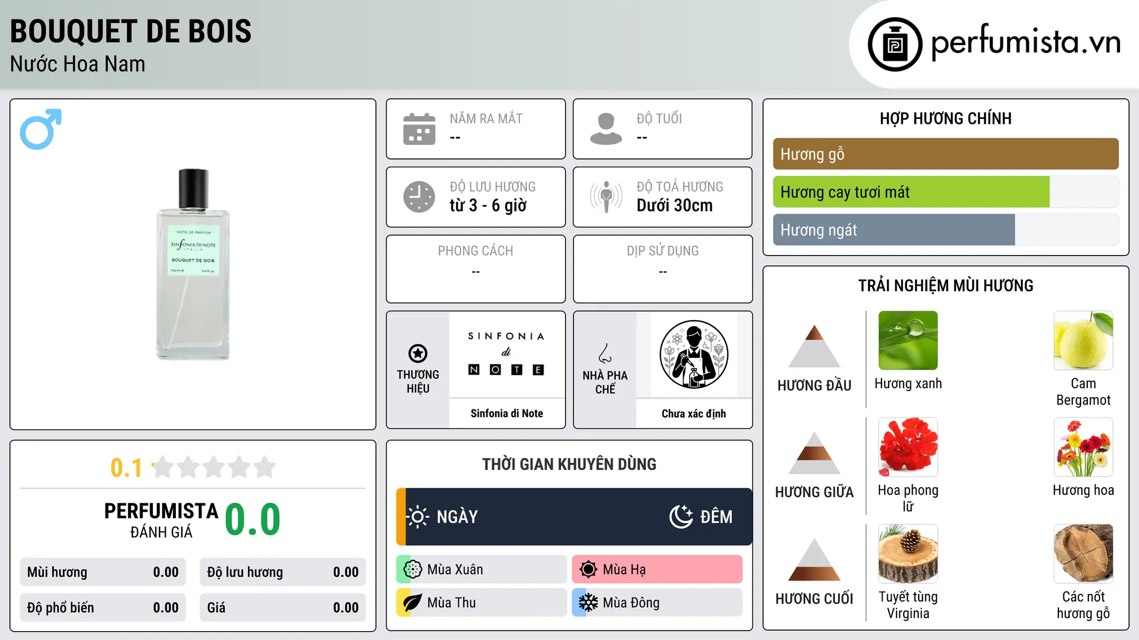Click the PERFUMISTA ĐÁNH GIÁ label

click(x=161, y=520)
